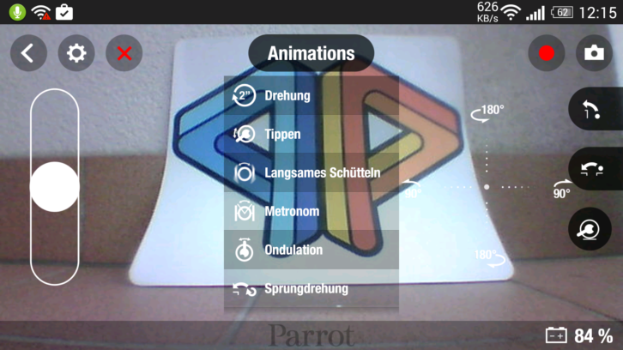Tap the Ondulation animation icon
Screen dimensions: 623x350
(x=245, y=250)
